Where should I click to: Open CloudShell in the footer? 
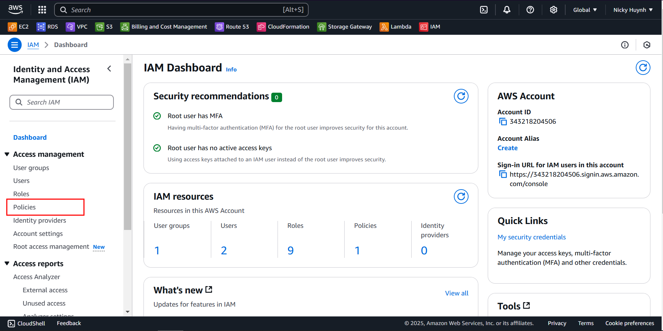click(x=27, y=324)
